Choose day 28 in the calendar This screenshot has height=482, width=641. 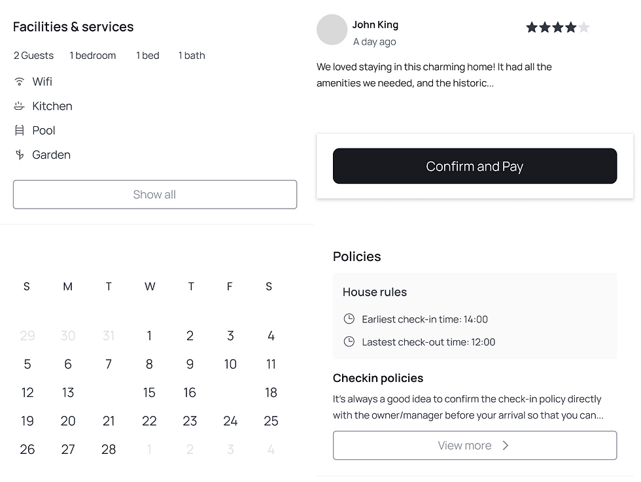point(109,449)
